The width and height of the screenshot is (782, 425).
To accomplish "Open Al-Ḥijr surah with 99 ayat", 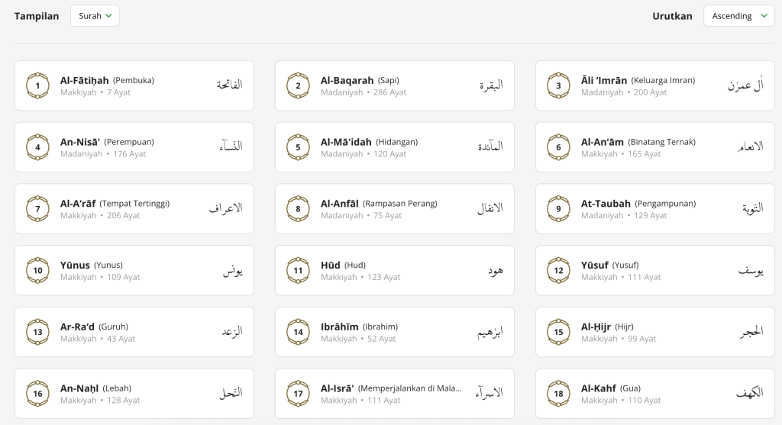I will (654, 333).
